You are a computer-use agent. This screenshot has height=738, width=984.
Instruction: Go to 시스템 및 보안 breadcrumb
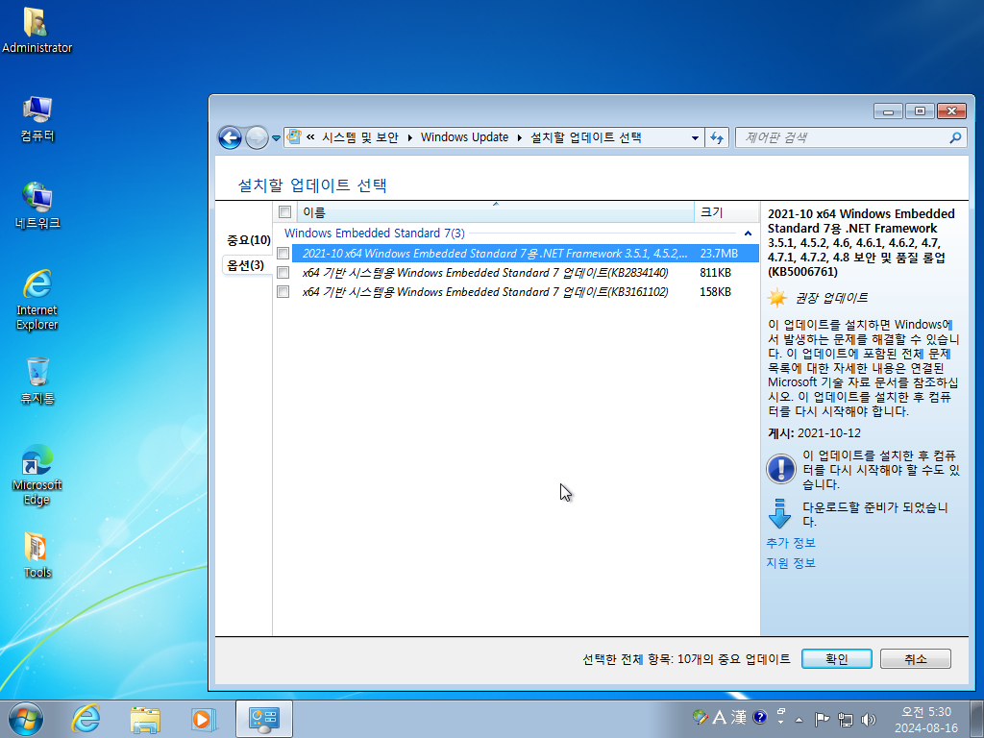point(360,136)
